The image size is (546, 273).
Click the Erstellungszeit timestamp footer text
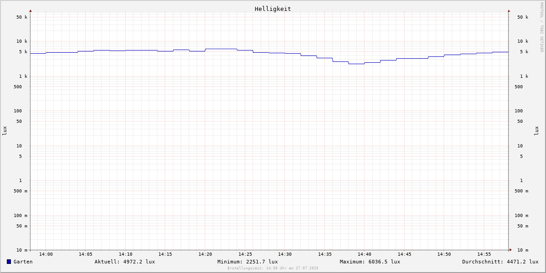pyautogui.click(x=273, y=268)
